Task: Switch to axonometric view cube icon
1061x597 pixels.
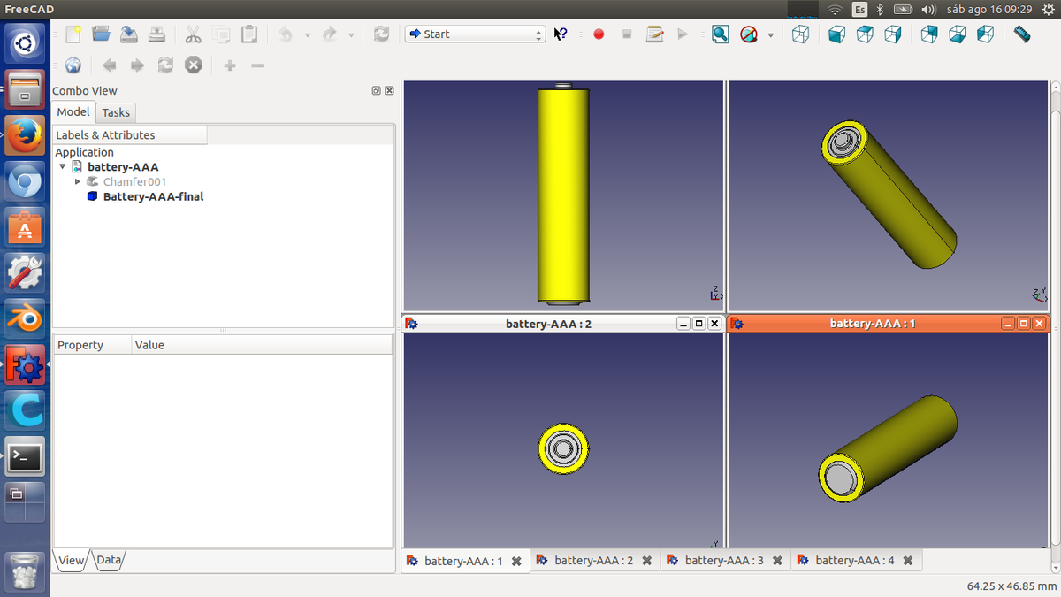Action: [800, 34]
